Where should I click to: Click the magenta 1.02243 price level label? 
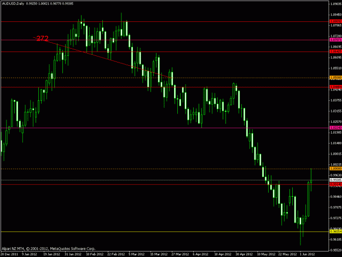335,128
